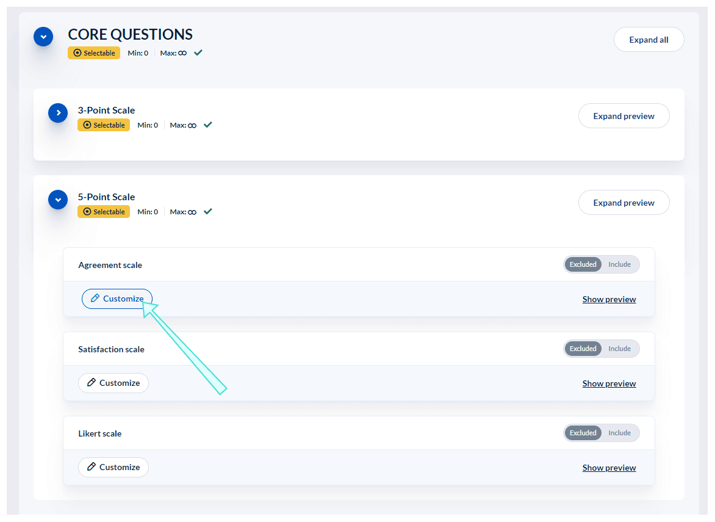The width and height of the screenshot is (715, 522).
Task: Click Selectable badge under 5-Point Scale
Action: click(x=104, y=212)
